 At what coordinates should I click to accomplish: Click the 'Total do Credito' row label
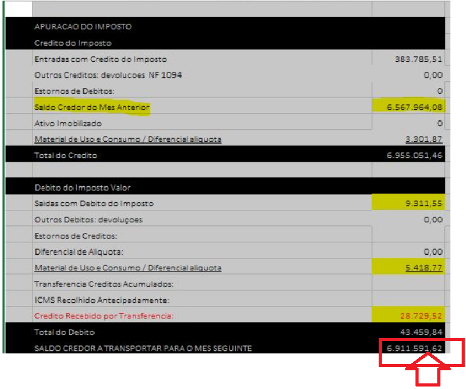coord(66,155)
